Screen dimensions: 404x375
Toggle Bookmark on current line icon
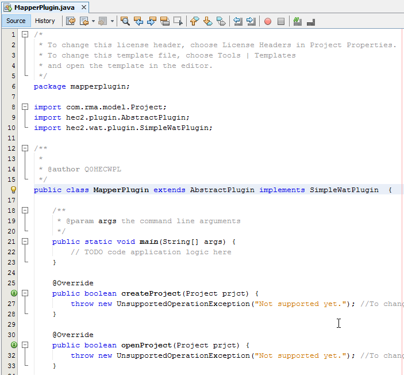[x=221, y=21]
